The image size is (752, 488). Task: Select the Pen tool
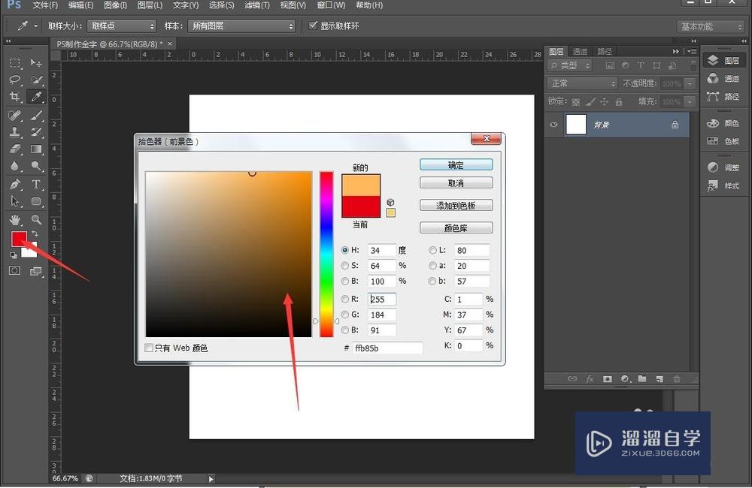pos(14,185)
